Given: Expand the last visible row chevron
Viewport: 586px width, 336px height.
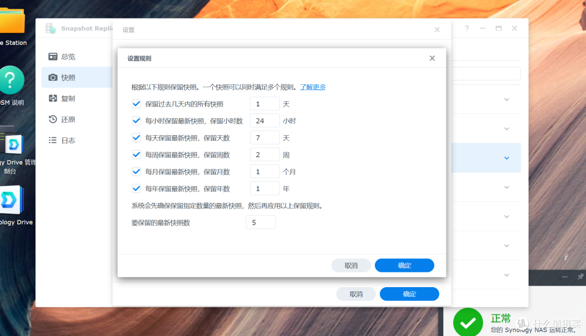Looking at the screenshot, I should (x=507, y=275).
